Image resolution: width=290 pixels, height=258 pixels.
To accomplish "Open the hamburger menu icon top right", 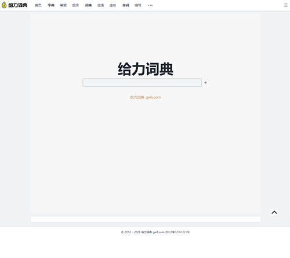I will coord(286,5).
